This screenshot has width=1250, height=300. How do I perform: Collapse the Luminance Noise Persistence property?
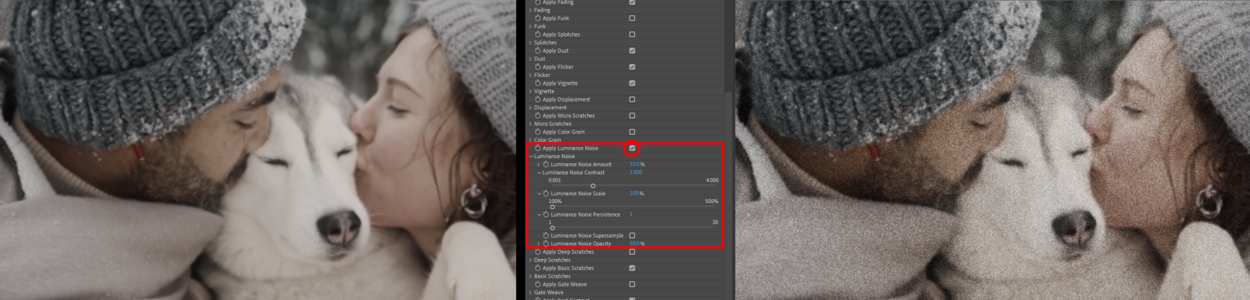coord(539,214)
